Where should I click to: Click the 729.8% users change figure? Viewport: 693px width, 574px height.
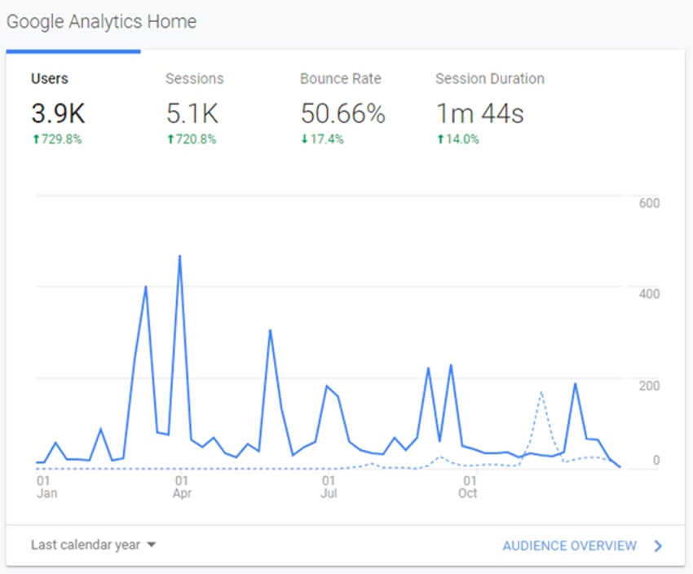pos(57,139)
